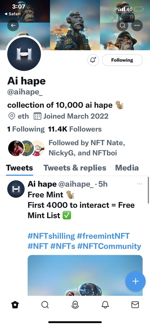Switch to the Media tab
This screenshot has width=150, height=326.
[127, 168]
